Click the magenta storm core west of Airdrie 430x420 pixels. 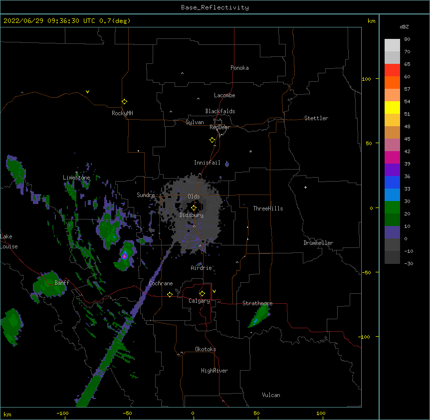(124, 256)
